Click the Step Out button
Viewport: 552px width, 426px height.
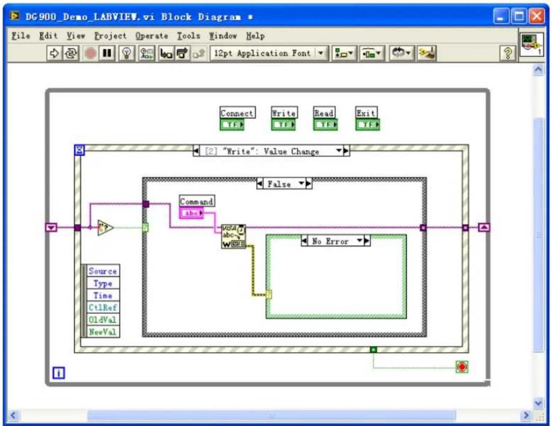click(198, 54)
